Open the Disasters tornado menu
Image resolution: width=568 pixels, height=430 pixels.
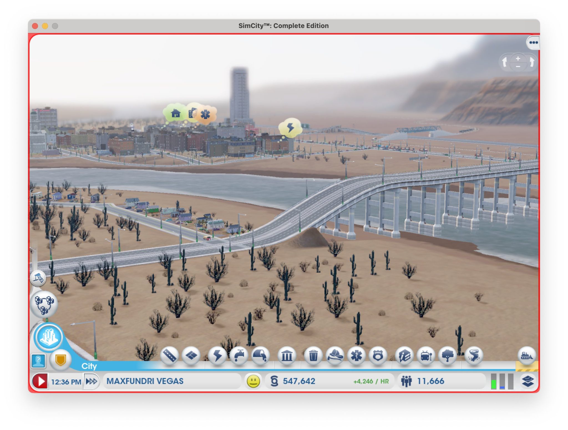point(474,355)
